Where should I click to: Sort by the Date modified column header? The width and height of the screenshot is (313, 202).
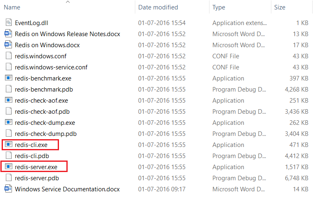point(158,7)
